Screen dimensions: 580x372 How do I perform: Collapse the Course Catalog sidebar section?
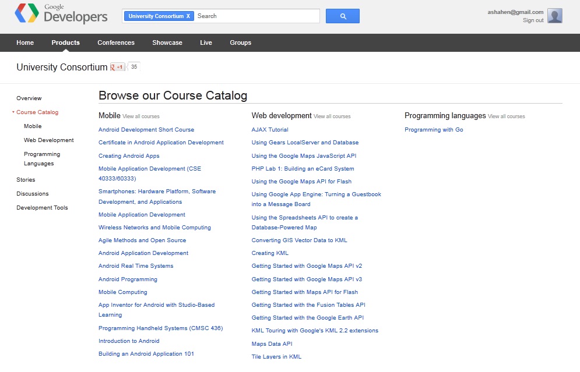13,112
